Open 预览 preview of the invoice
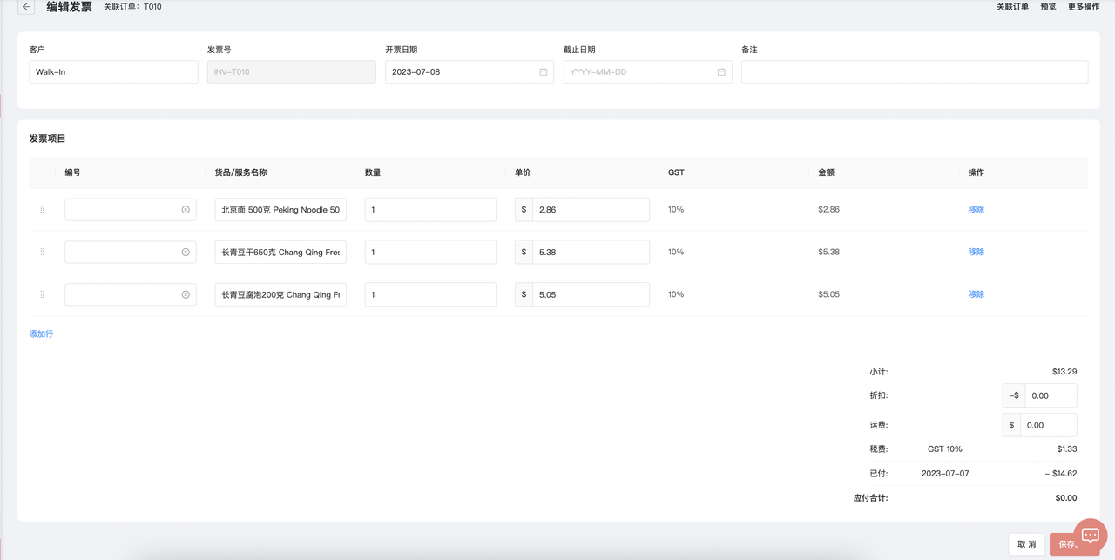 [x=1048, y=7]
